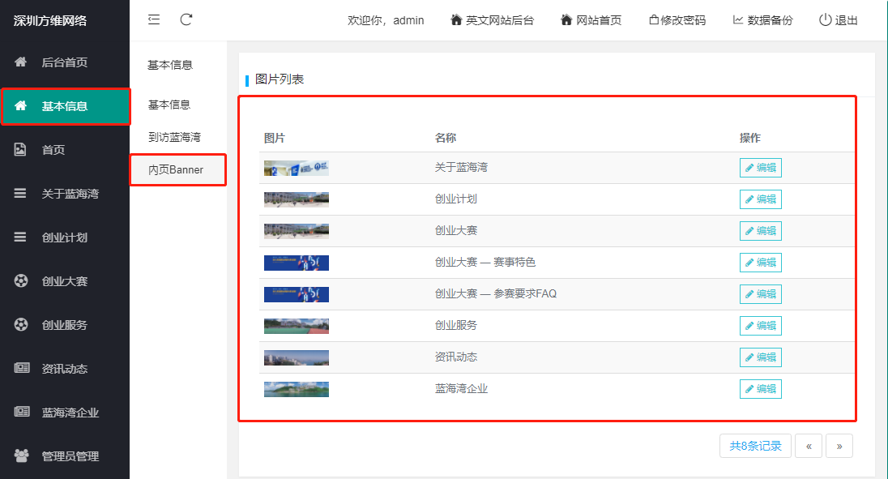Click the refresh icon in the top toolbar

tap(186, 20)
